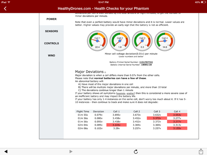The image size is (207, 155).
Task: Click deviation value 0.089v
Action: [98, 125]
